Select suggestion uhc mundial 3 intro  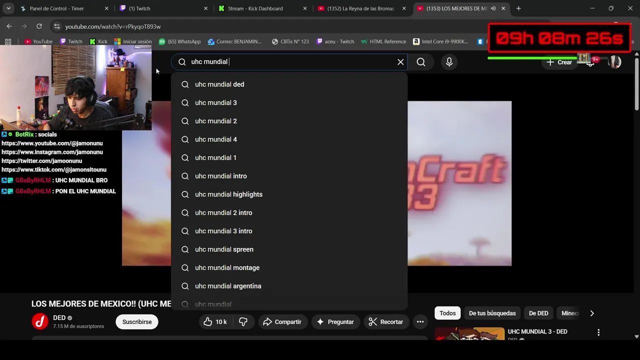tap(289, 231)
